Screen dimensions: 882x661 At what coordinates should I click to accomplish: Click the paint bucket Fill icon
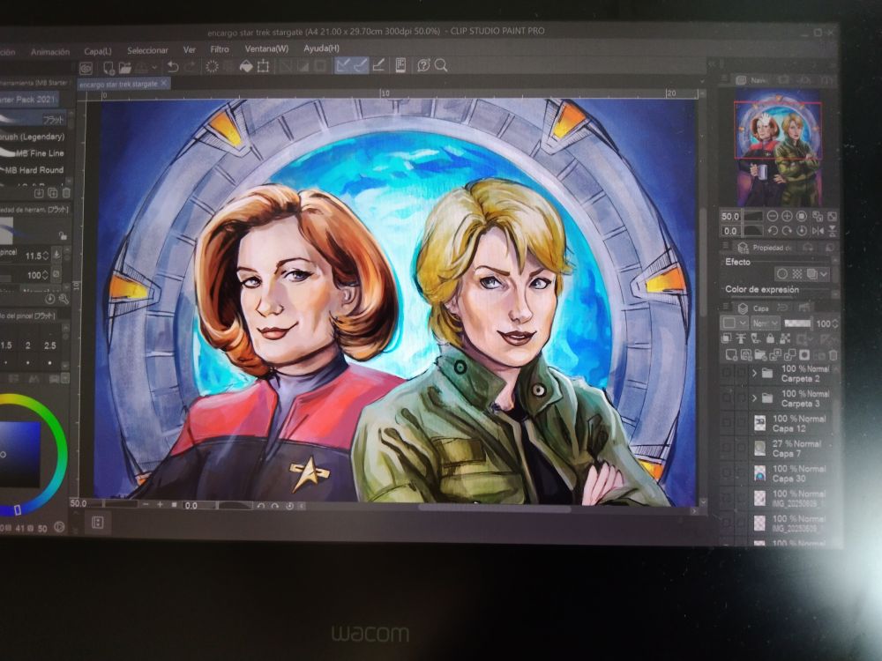click(x=246, y=66)
